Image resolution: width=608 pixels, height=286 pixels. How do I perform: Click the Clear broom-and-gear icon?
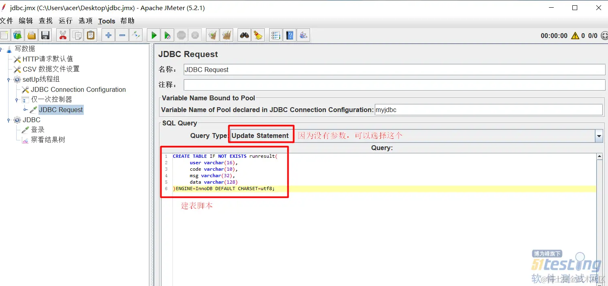point(213,35)
